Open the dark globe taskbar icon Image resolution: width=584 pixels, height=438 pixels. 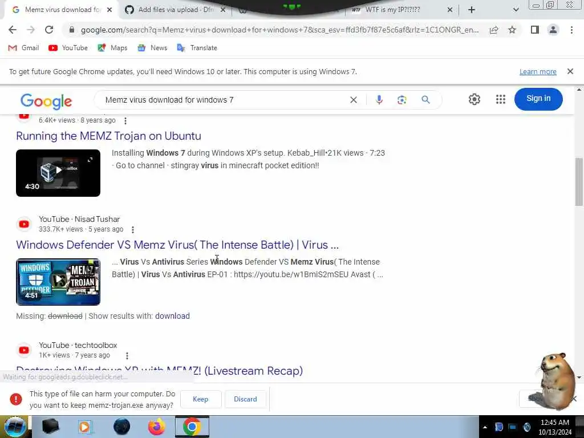(121, 427)
